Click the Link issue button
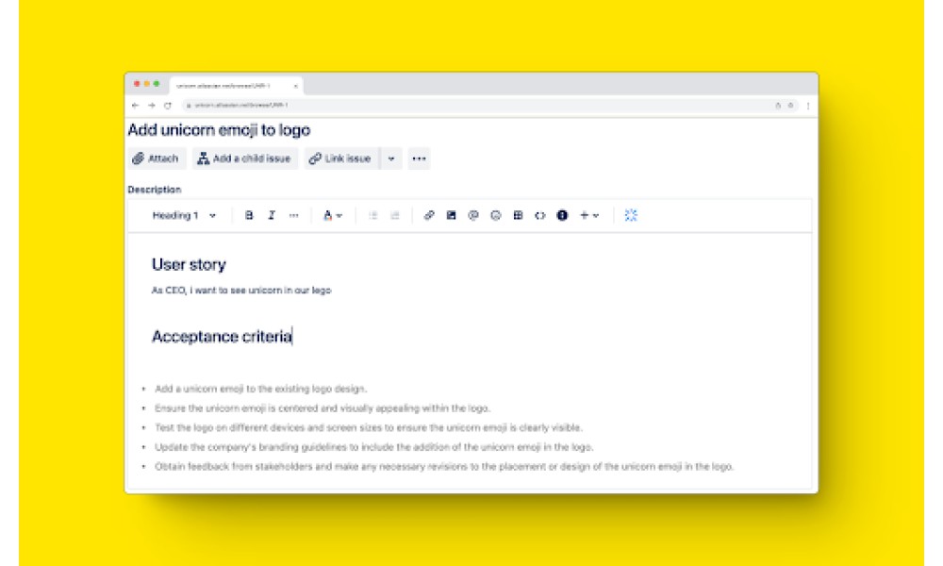The height and width of the screenshot is (566, 943). click(341, 158)
